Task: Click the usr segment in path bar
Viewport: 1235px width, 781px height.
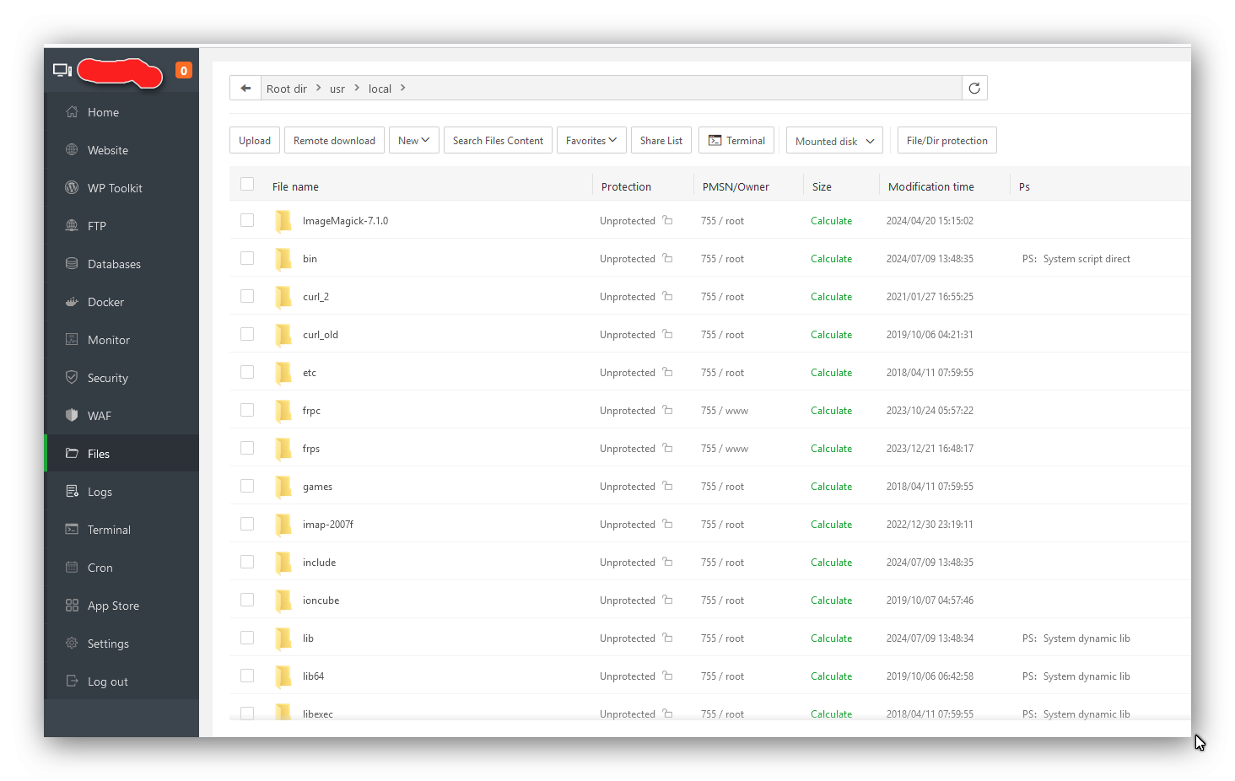Action: coord(337,89)
